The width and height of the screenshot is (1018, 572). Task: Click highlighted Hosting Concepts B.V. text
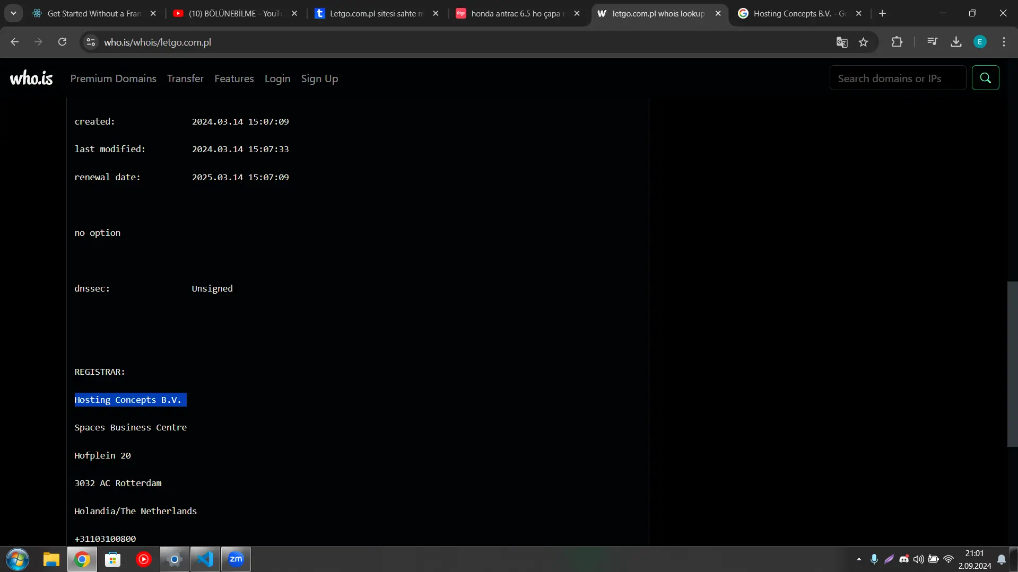pos(130,400)
